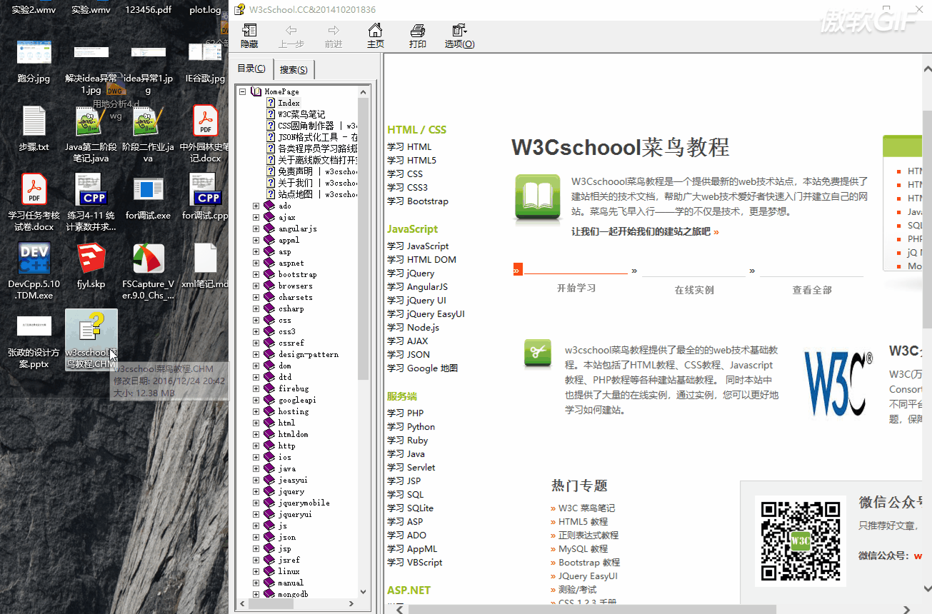
Task: Expand the java tree node
Action: click(x=256, y=468)
